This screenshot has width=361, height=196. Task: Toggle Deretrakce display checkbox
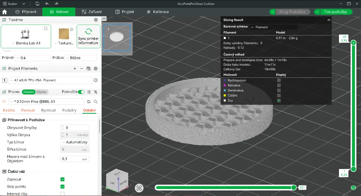pos(279,90)
